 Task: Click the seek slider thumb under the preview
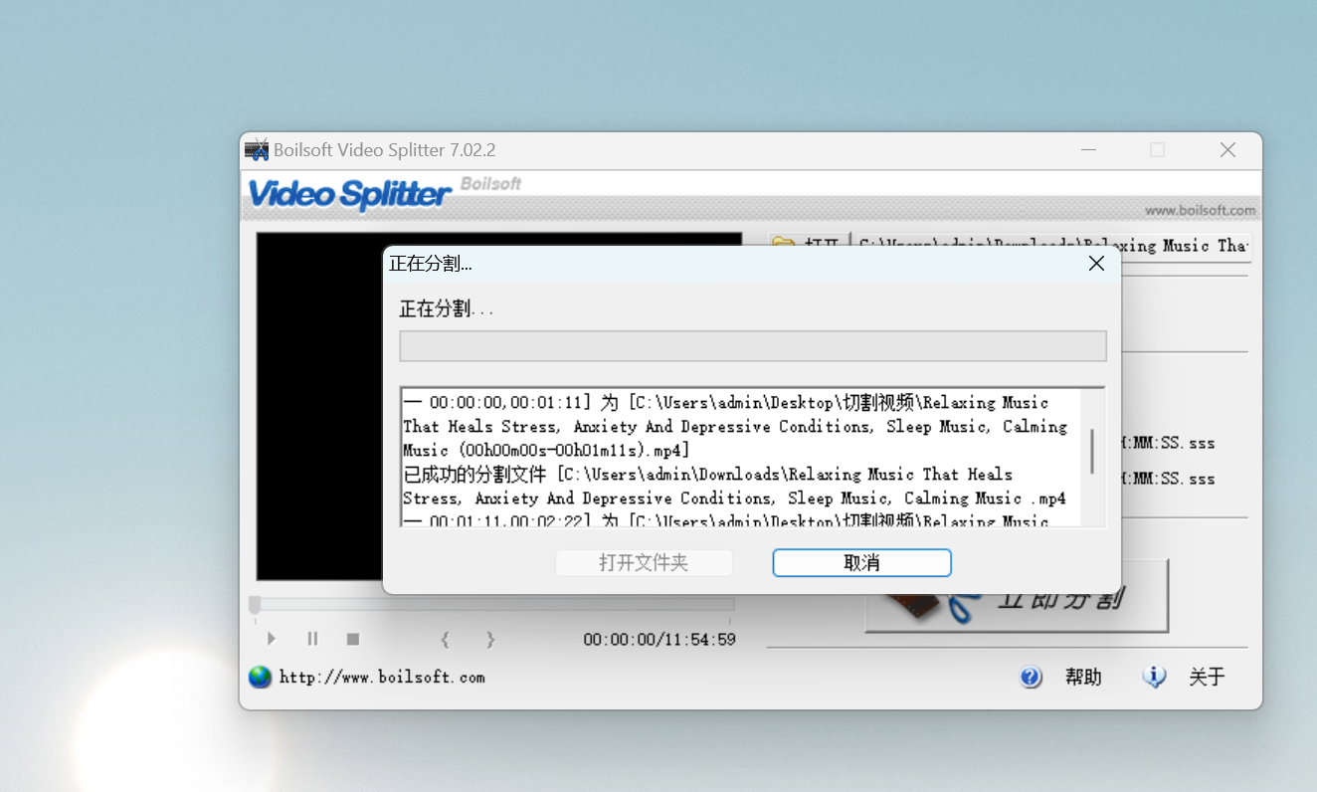[255, 605]
